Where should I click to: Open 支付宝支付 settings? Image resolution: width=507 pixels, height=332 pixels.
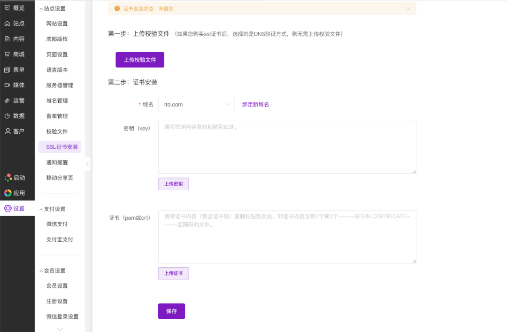(60, 239)
